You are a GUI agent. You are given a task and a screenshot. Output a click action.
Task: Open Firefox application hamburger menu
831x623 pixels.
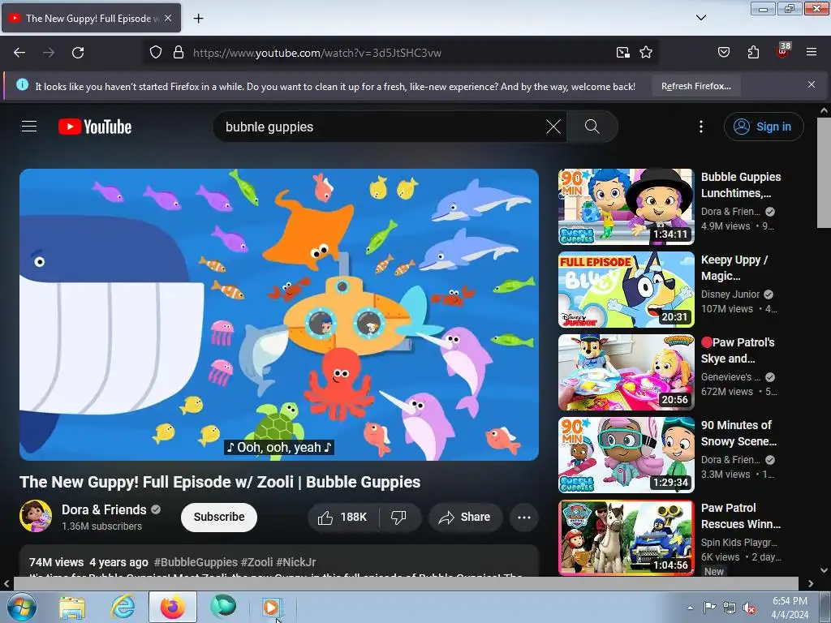point(812,53)
